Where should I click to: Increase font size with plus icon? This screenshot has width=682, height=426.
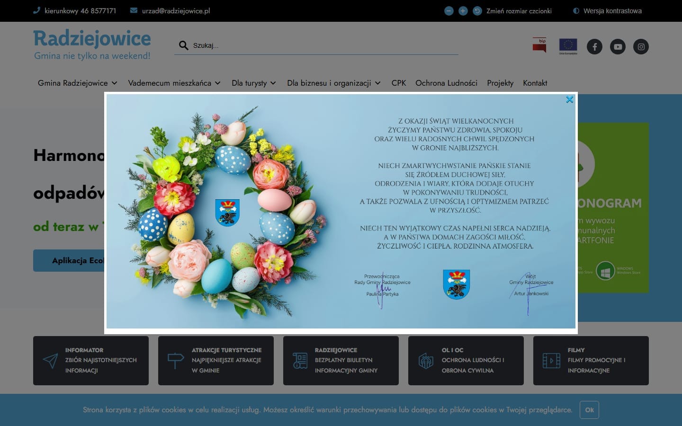[463, 11]
